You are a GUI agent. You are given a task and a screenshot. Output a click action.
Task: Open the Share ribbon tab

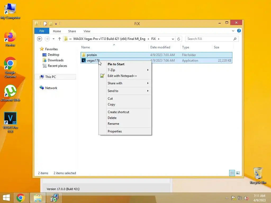pos(72,31)
